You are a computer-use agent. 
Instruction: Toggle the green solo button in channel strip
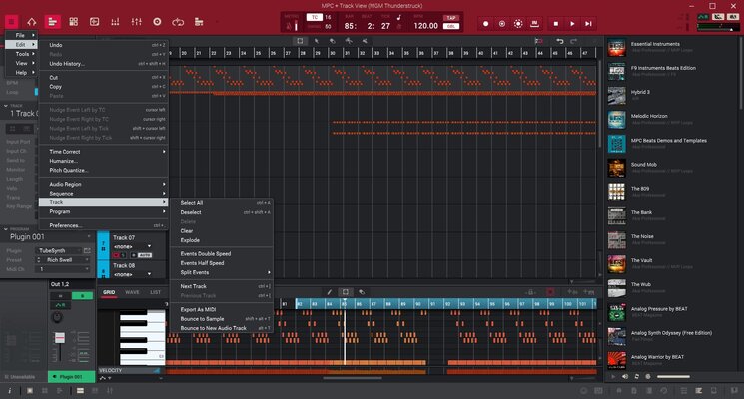[82, 296]
